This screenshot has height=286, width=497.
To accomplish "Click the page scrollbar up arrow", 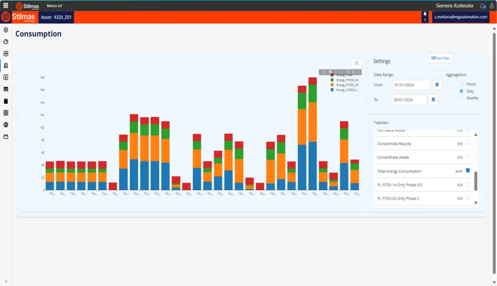I will pos(494,29).
